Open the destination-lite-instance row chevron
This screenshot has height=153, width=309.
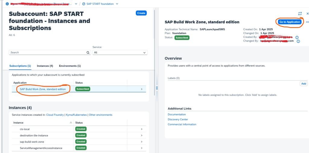click(x=142, y=136)
